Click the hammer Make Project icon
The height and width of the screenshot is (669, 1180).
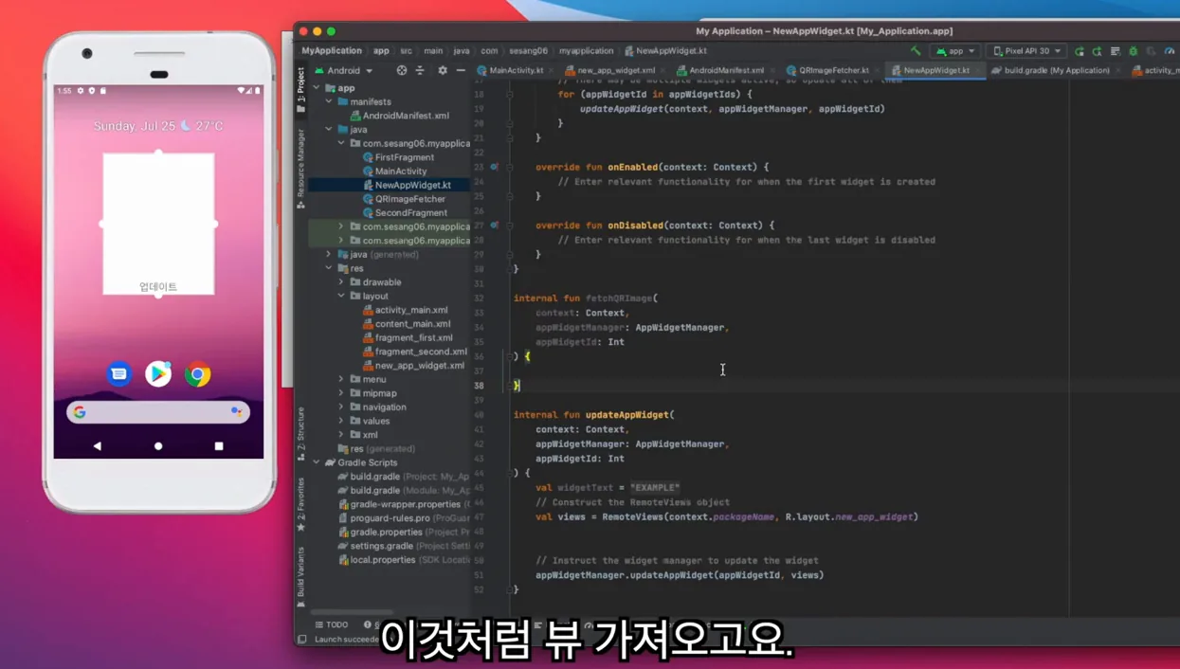(916, 51)
